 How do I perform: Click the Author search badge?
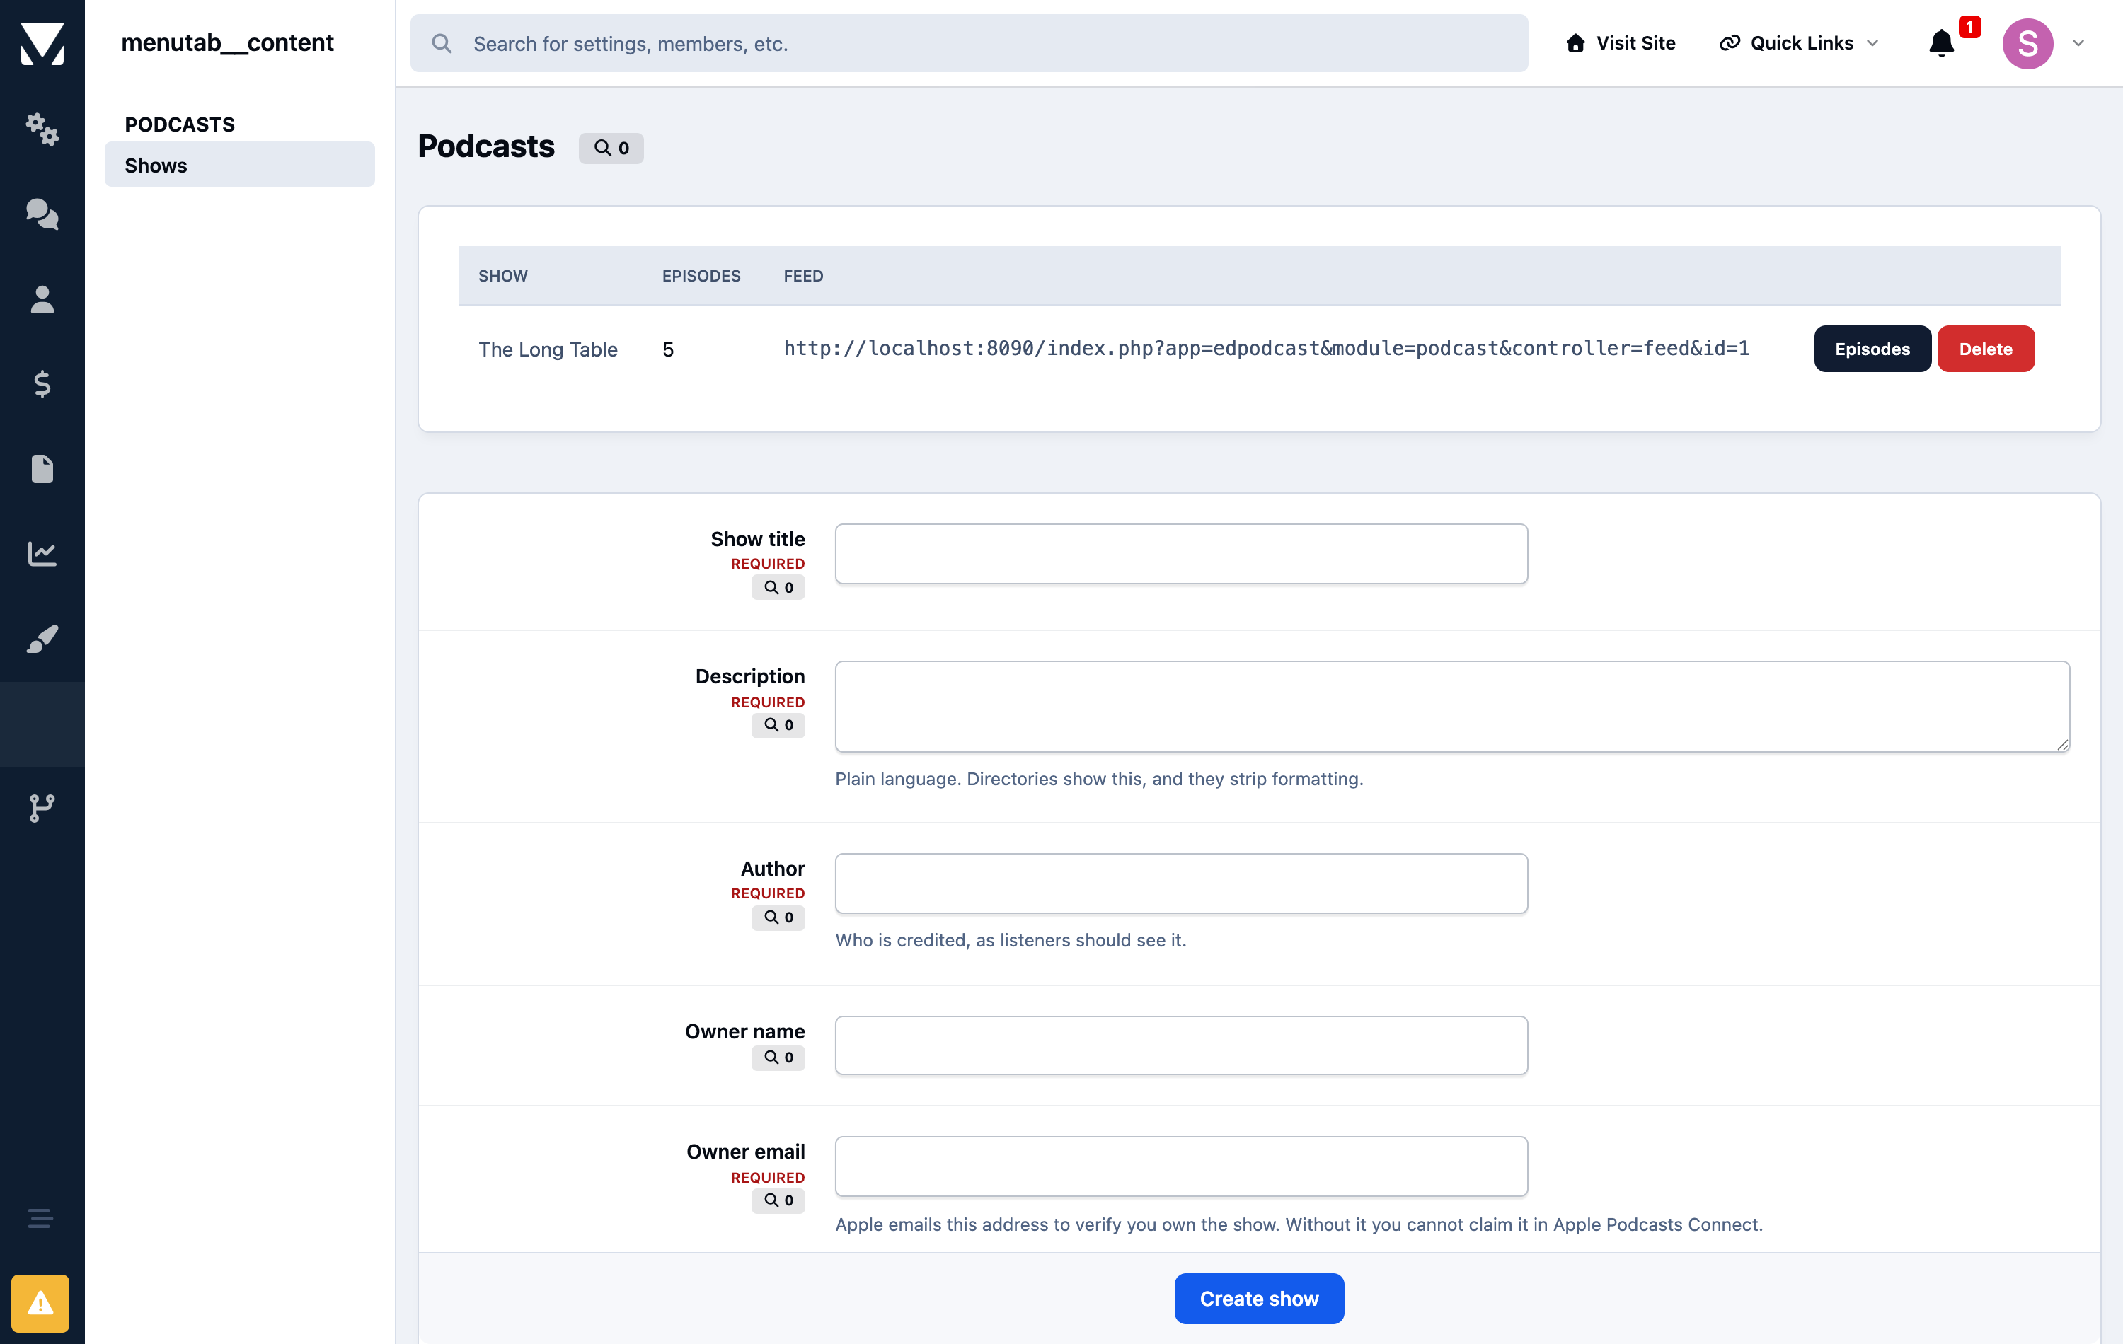coord(778,917)
